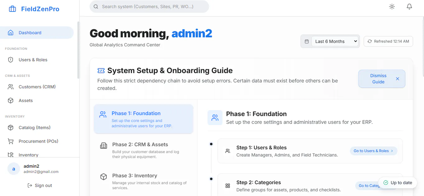Open Customers (CRM) in sidebar
The height and width of the screenshot is (196, 424).
pos(37,87)
